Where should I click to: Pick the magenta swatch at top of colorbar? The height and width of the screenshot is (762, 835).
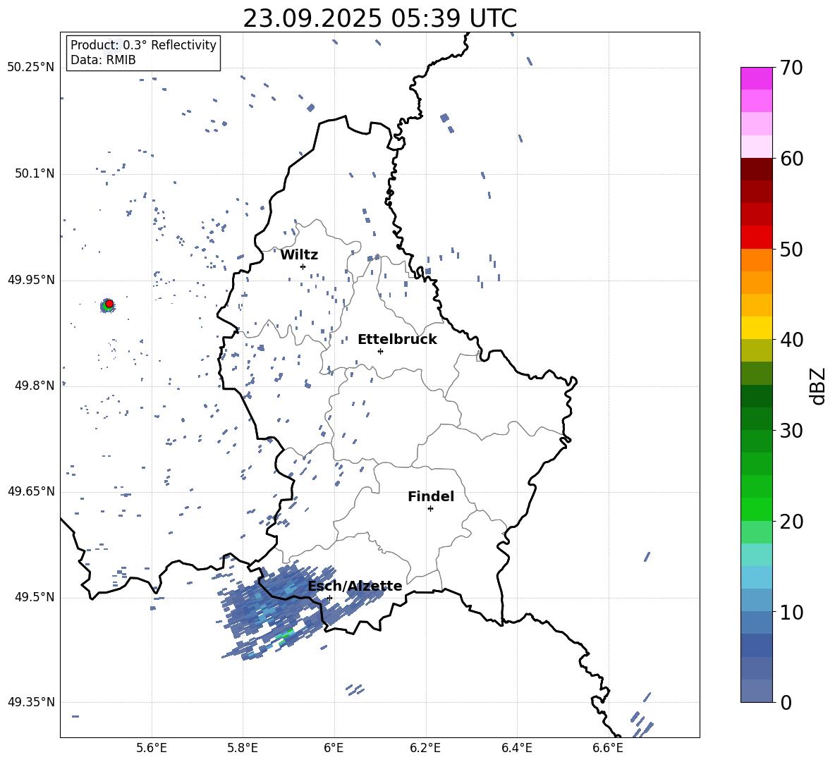(756, 78)
